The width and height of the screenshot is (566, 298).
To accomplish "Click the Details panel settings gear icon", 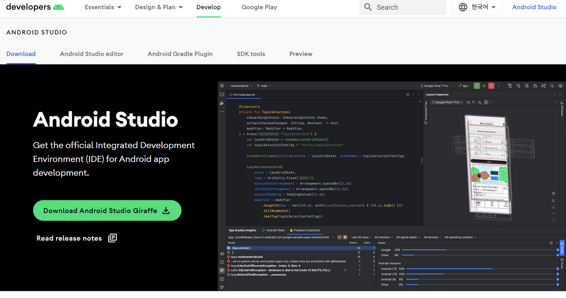I will click(551, 243).
